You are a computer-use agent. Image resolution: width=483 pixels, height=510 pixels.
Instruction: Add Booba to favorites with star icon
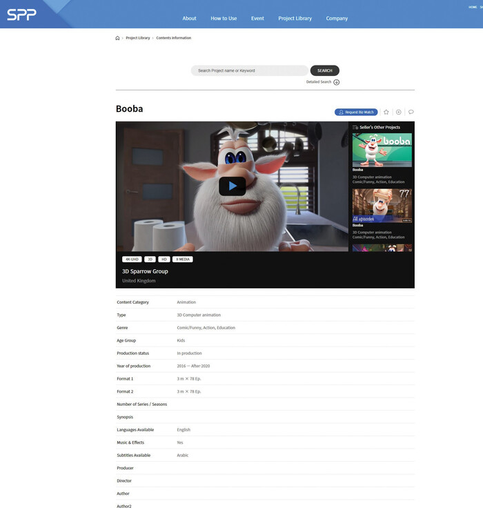386,112
